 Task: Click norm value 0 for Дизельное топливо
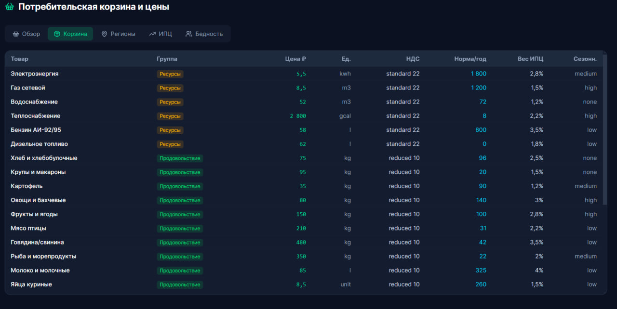coord(484,144)
